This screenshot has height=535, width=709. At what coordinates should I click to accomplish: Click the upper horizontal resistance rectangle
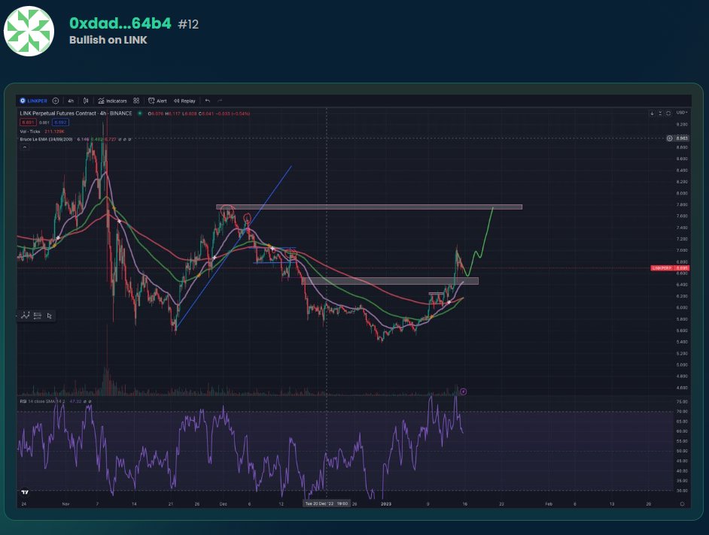pyautogui.click(x=369, y=207)
